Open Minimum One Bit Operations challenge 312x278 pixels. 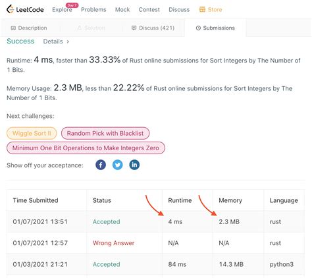click(x=86, y=148)
